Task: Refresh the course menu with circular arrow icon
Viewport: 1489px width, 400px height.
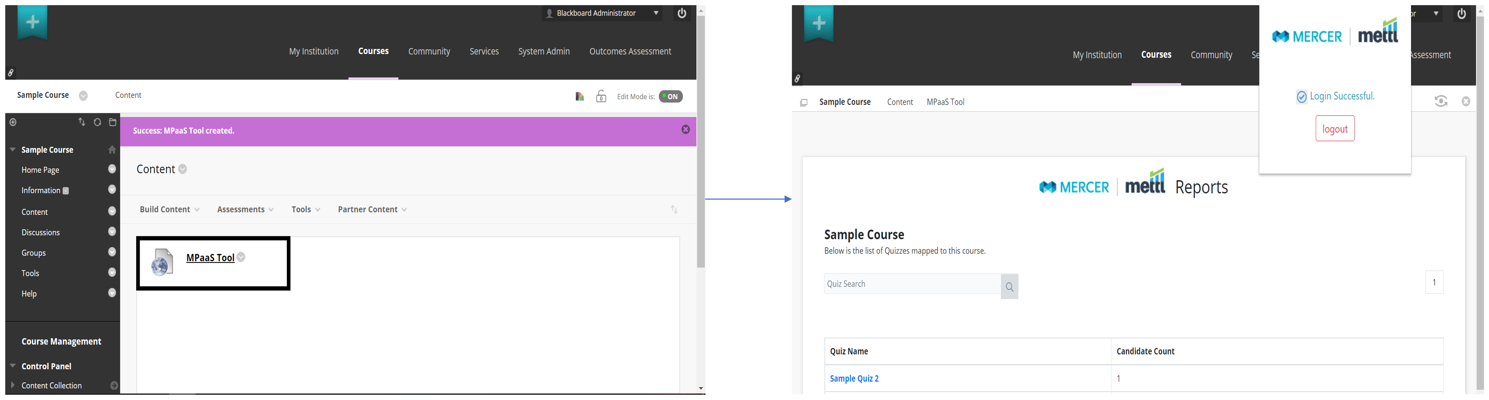Action: coord(97,122)
